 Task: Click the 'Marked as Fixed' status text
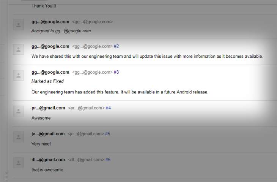pos(47,81)
